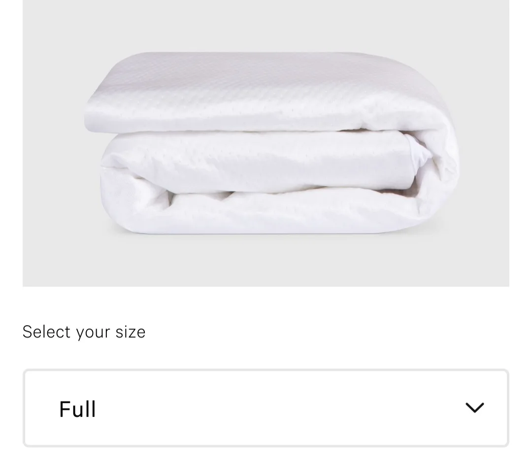The width and height of the screenshot is (532, 466).
Task: Select the size combo box showing Full
Action: (x=266, y=407)
